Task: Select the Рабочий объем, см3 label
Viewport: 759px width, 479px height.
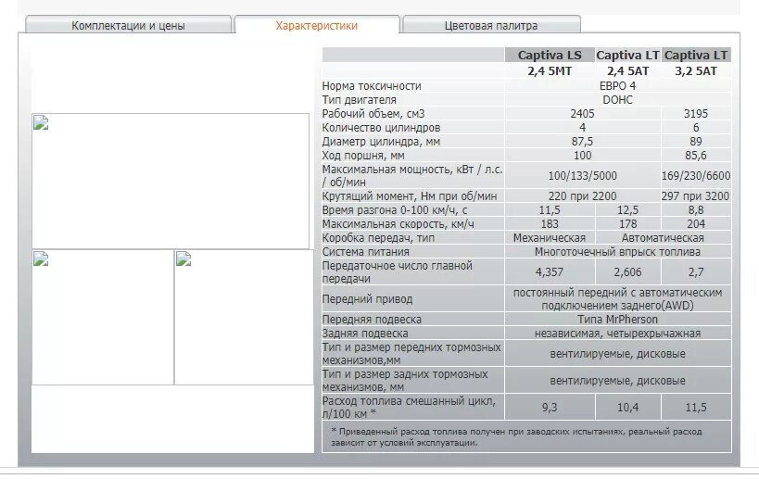Action: pos(373,114)
